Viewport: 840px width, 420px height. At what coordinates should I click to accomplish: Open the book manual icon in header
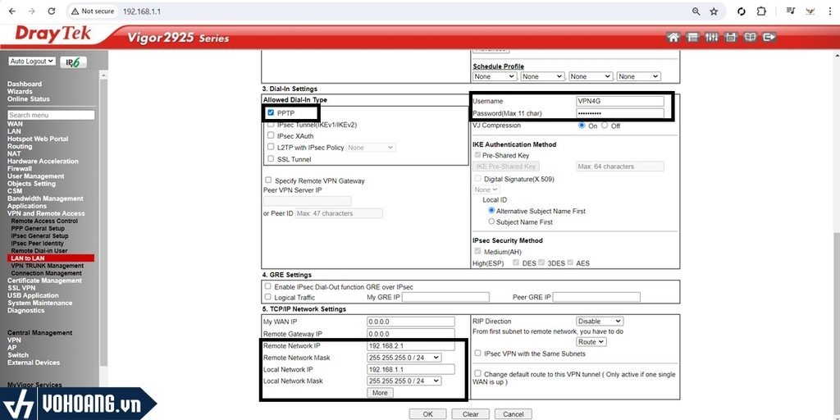coord(750,38)
